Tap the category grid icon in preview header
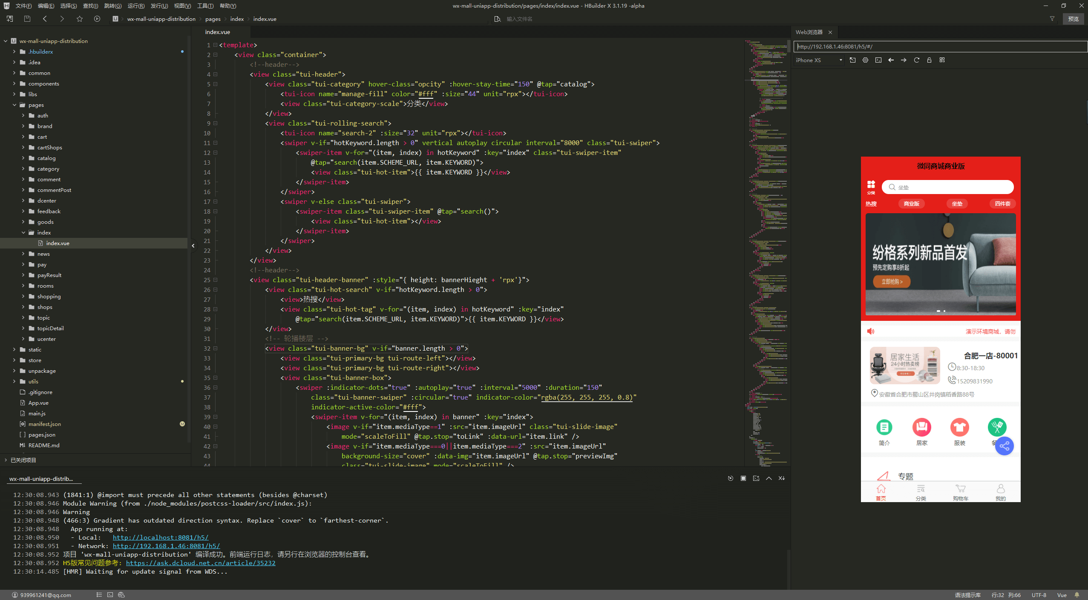Viewport: 1088px width, 600px height. point(871,184)
